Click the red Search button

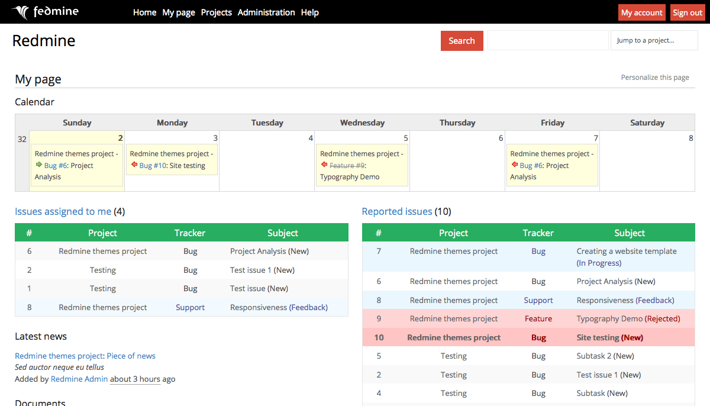[x=461, y=41]
